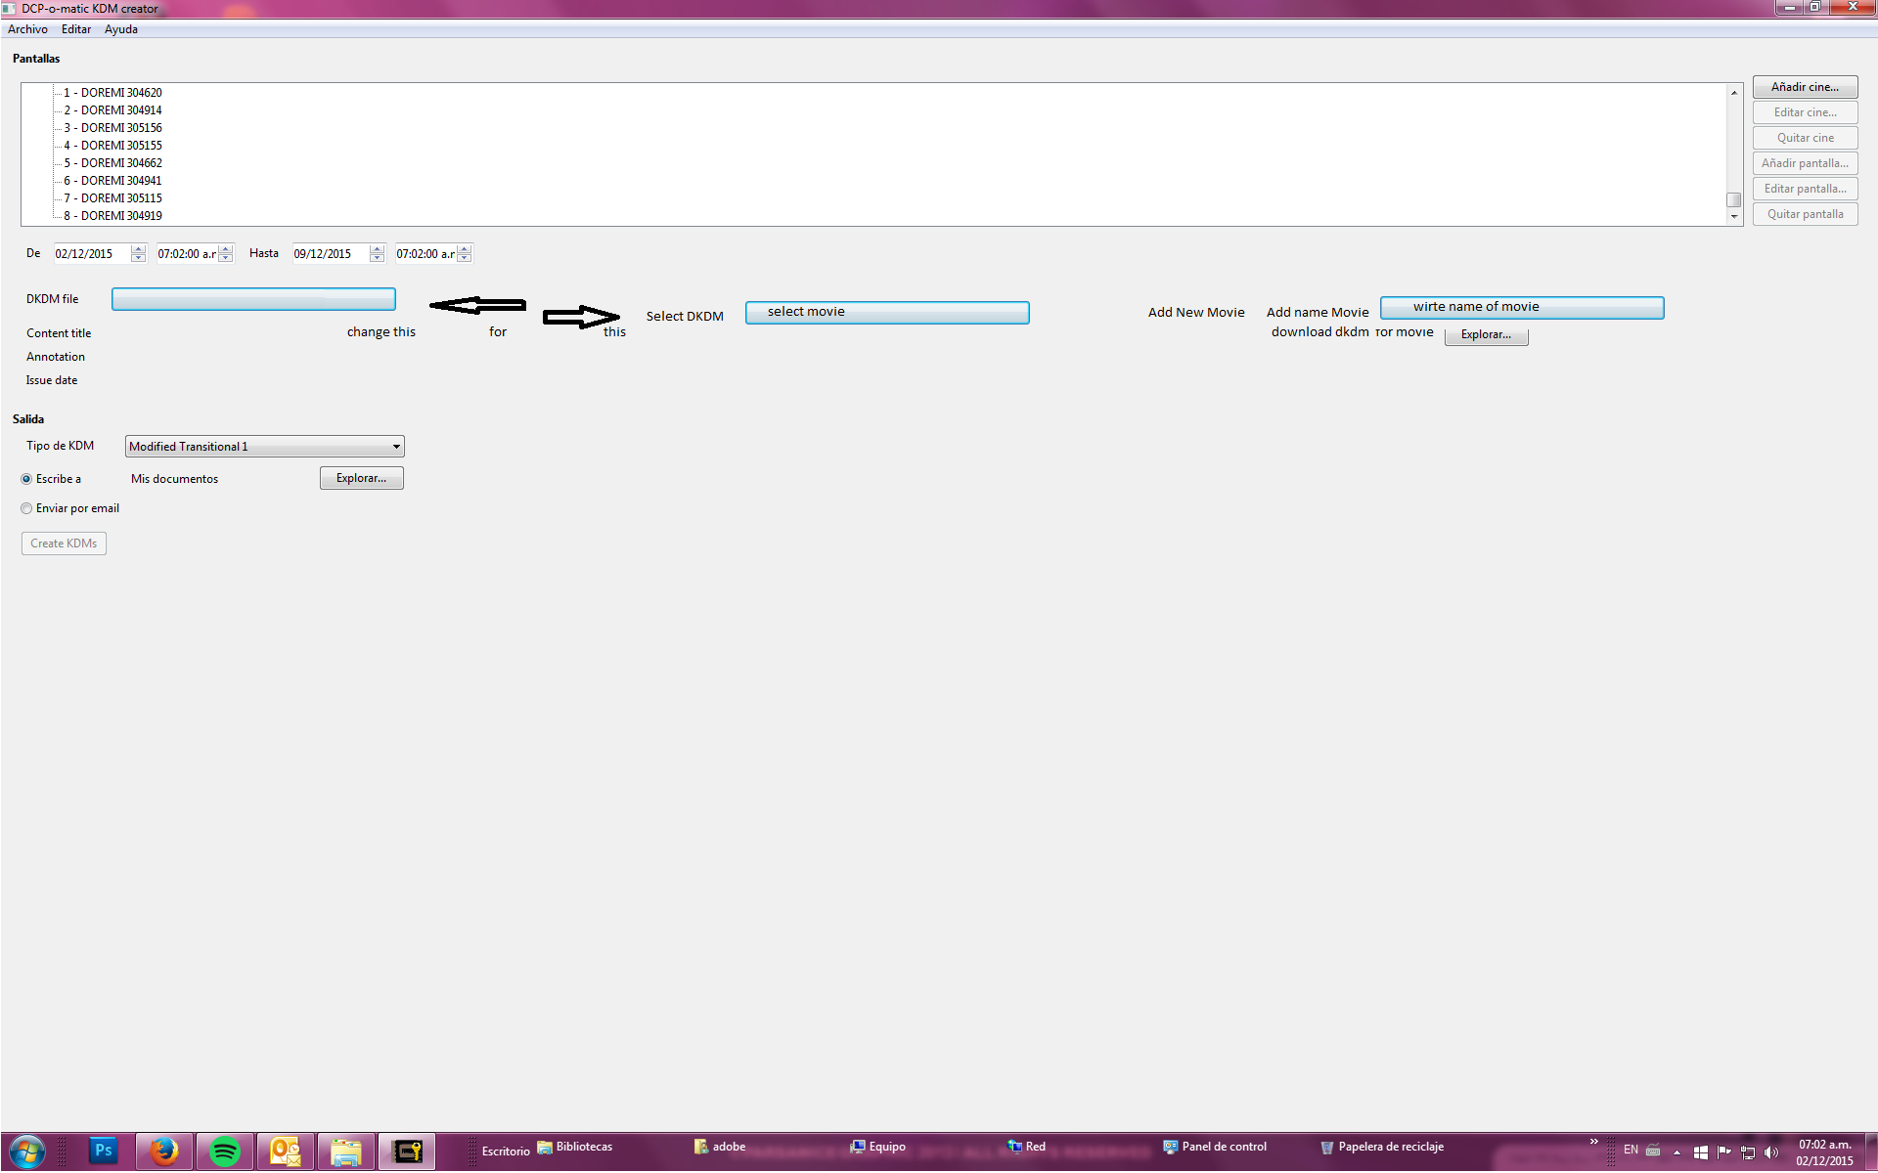Screen dimensions: 1878x1173
Task: Open Equipo from the taskbar toolbar
Action: click(877, 1148)
